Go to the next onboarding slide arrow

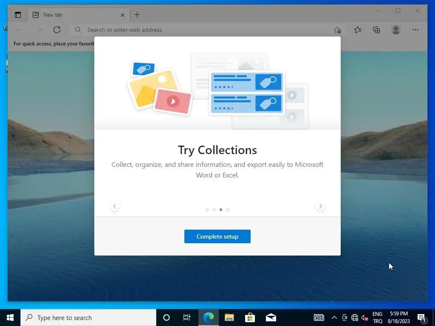[320, 207]
